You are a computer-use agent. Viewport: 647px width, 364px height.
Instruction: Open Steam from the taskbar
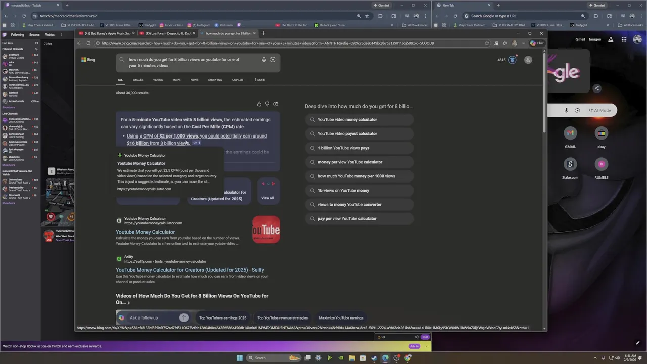pyautogui.click(x=374, y=358)
